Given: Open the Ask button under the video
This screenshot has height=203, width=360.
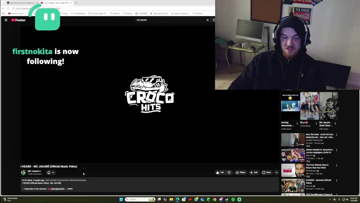Looking at the screenshot, I should (x=254, y=173).
